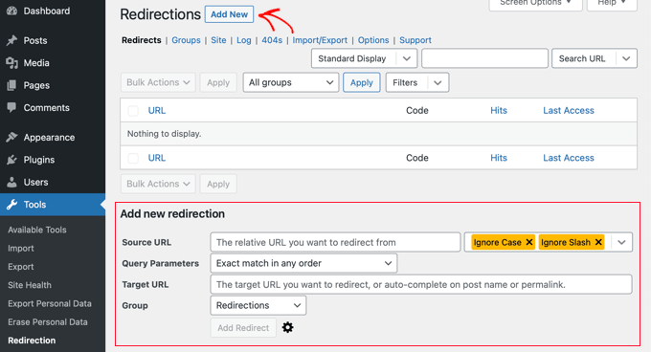Expand the Filters dropdown arrow

(438, 82)
